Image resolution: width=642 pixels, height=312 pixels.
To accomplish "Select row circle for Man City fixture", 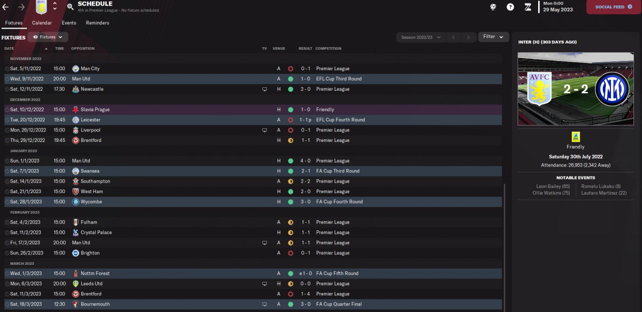I will click(7, 69).
